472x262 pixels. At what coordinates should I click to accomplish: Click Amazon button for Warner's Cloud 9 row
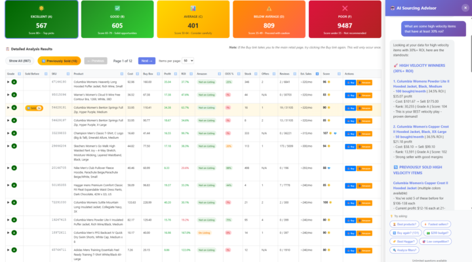point(364,96)
